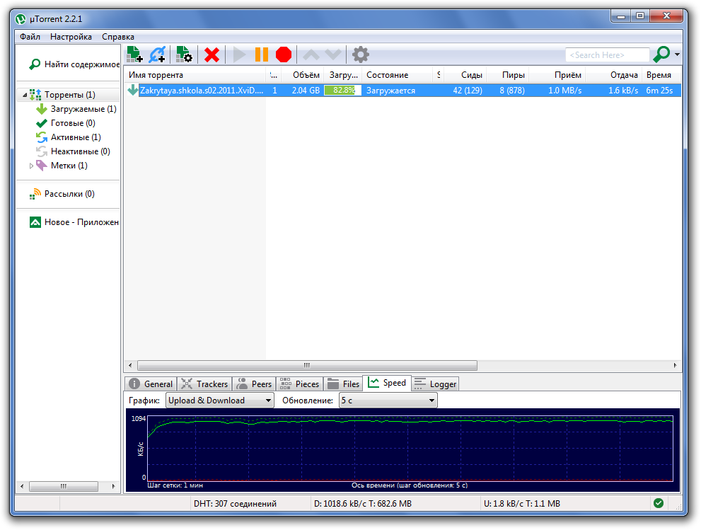Switch to the Pieces tab
The height and width of the screenshot is (530, 701).
pyautogui.click(x=299, y=384)
